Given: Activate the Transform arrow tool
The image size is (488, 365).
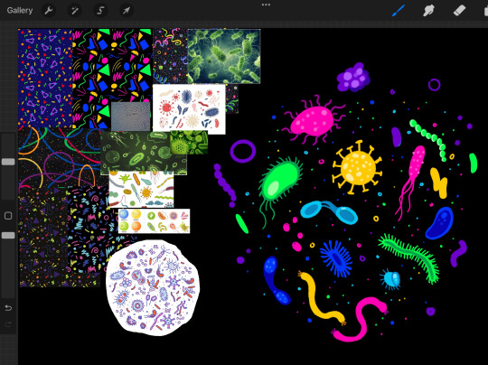Looking at the screenshot, I should (126, 11).
